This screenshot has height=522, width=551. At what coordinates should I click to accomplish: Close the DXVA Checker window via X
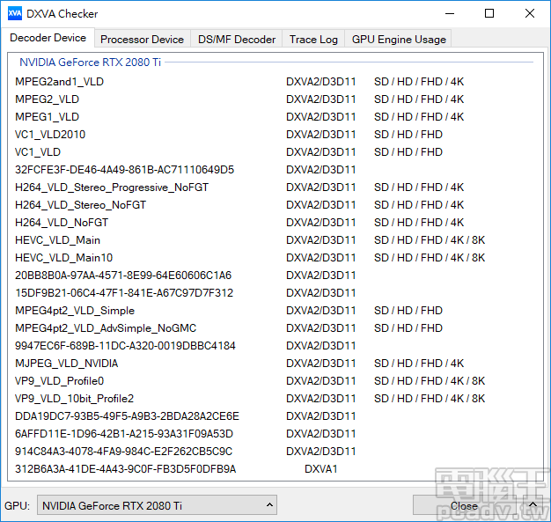pos(530,14)
